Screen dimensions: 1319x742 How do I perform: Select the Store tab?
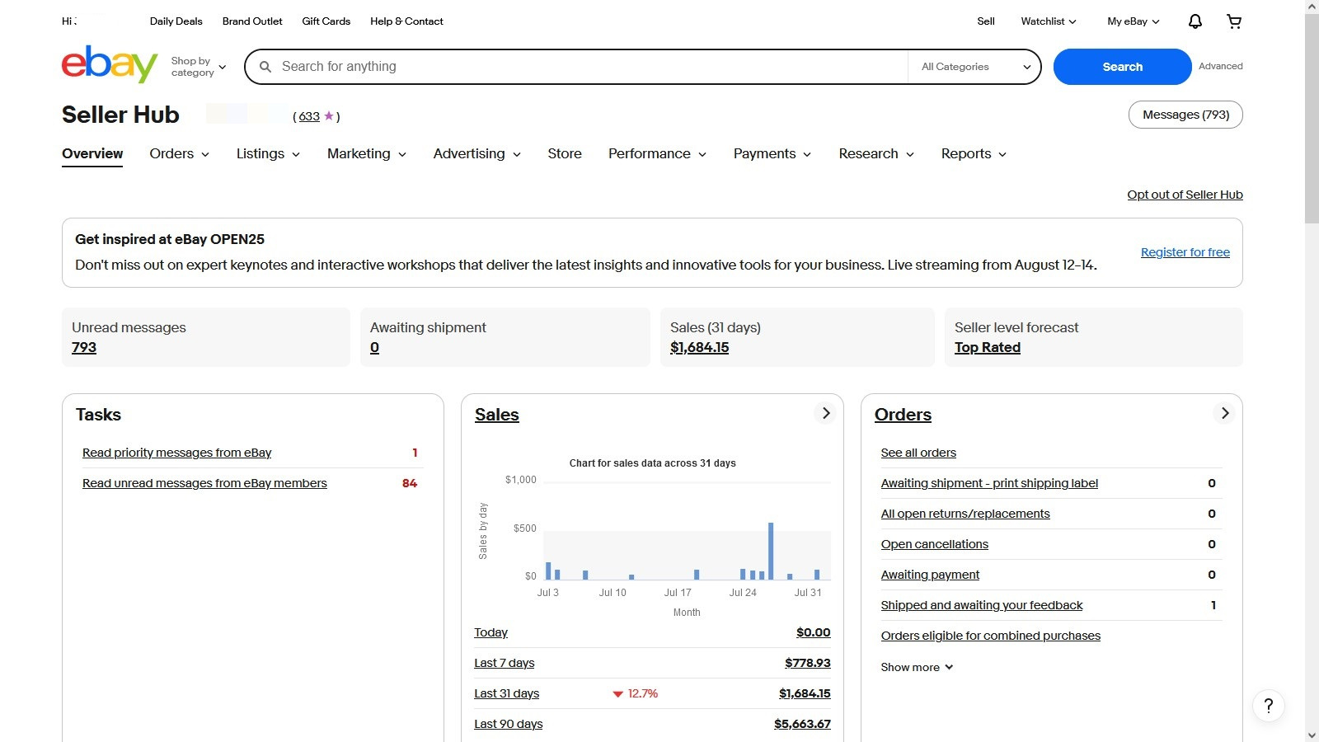pos(565,154)
